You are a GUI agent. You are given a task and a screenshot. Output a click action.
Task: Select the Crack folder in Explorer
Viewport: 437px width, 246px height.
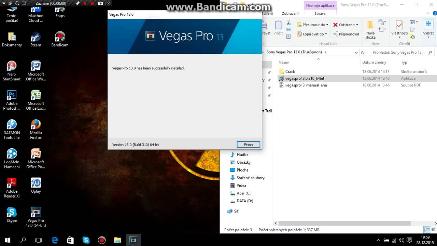pos(290,71)
